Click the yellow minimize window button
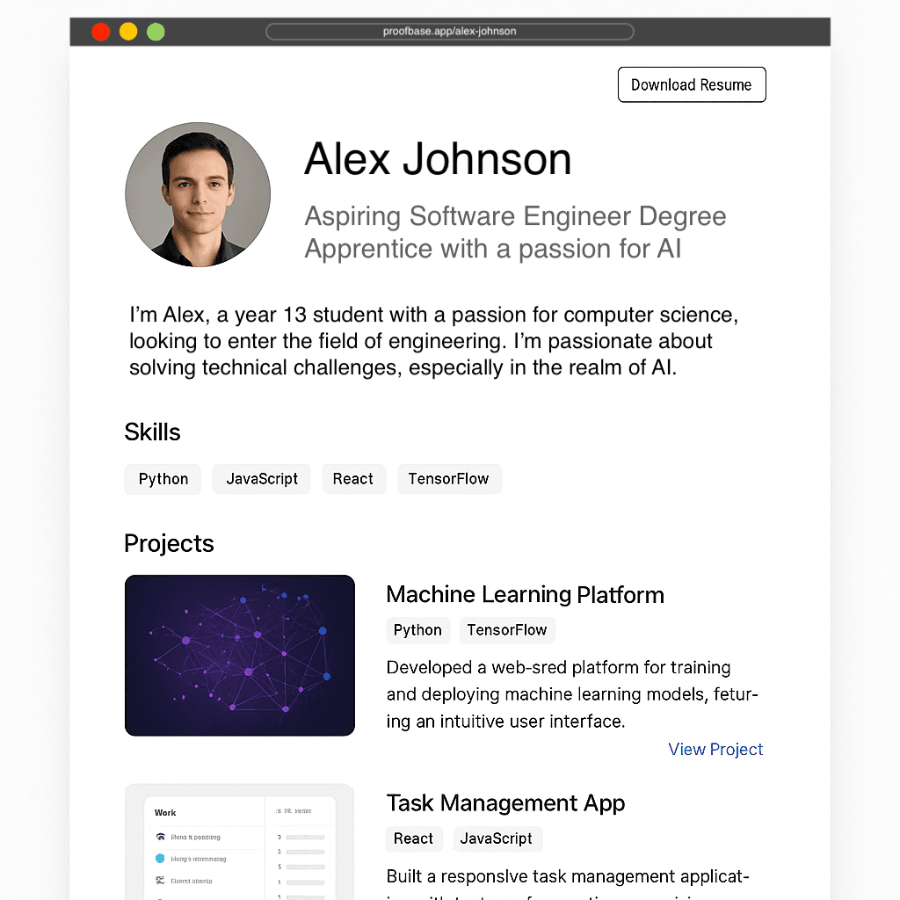This screenshot has height=900, width=900. (128, 32)
